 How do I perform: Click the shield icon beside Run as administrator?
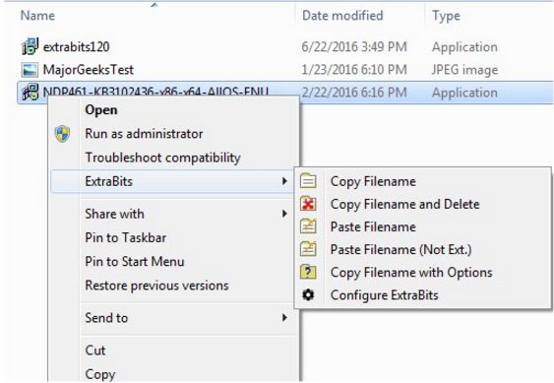(x=63, y=134)
